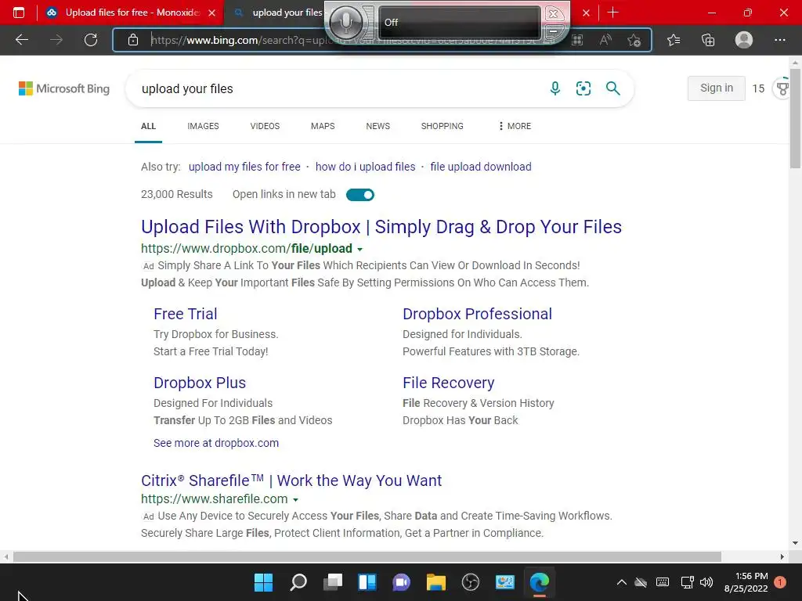This screenshot has height=601, width=802.
Task: Expand the dropbox.com URL dropdown arrow
Action: [x=359, y=250]
